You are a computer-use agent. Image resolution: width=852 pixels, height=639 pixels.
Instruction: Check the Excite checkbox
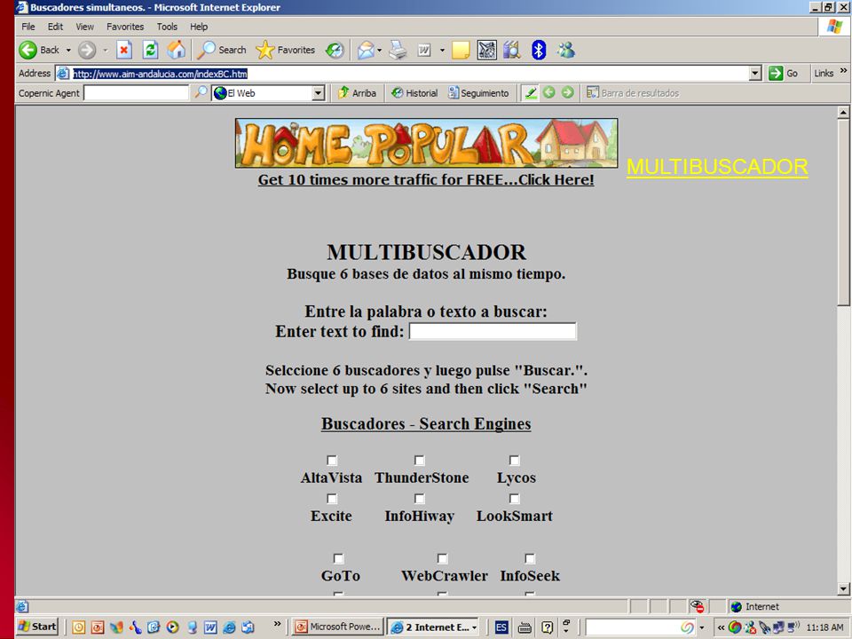click(331, 498)
